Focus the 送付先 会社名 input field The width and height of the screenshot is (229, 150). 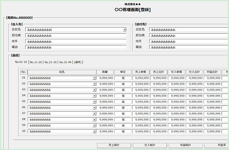click(x=189, y=30)
